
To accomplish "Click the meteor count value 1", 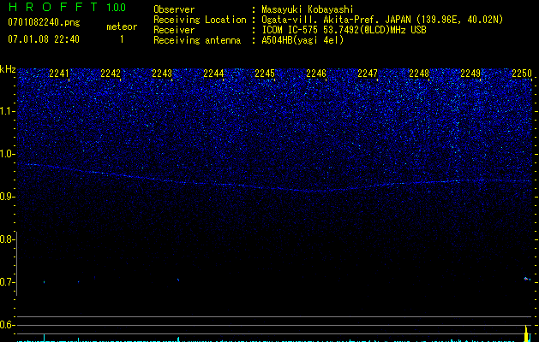I will tap(121, 39).
